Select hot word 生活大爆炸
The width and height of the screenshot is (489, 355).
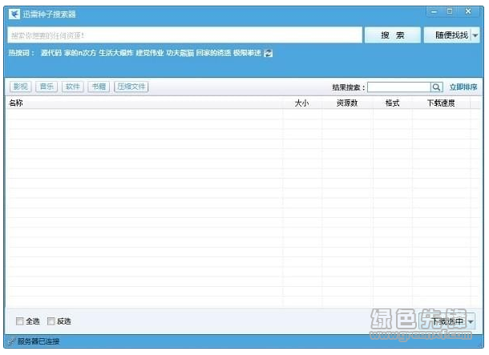(116, 53)
